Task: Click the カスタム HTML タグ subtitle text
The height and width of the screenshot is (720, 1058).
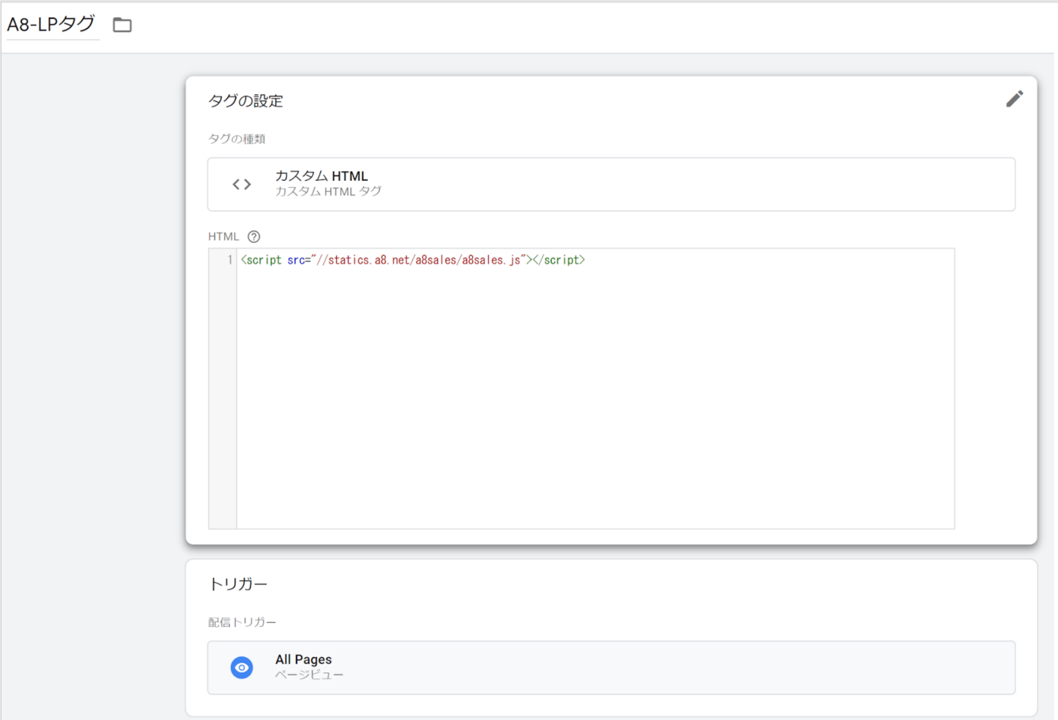Action: pyautogui.click(x=328, y=191)
